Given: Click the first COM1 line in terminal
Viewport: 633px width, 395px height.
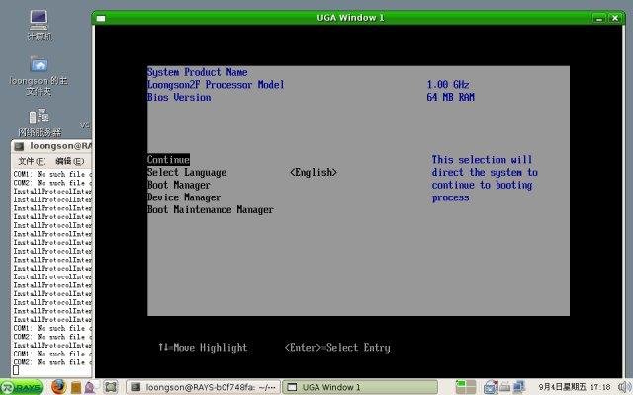Looking at the screenshot, I should pyautogui.click(x=52, y=174).
